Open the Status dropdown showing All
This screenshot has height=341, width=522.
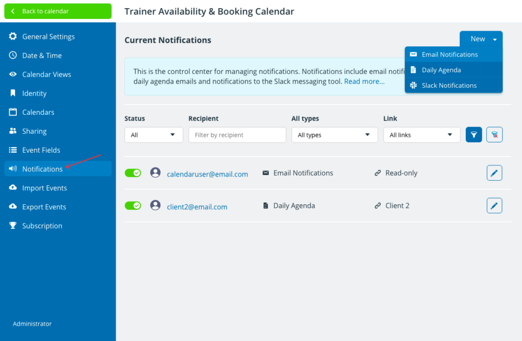(x=153, y=135)
